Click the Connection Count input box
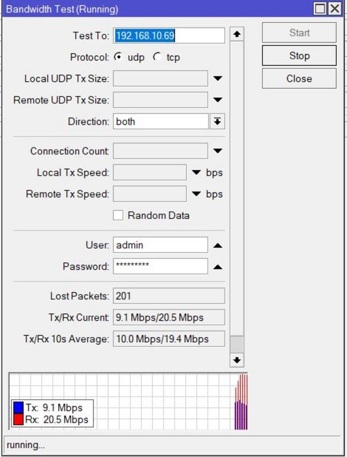 click(160, 151)
